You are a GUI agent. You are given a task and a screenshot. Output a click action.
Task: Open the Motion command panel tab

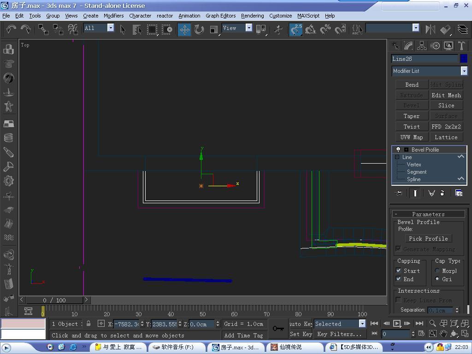[435, 46]
